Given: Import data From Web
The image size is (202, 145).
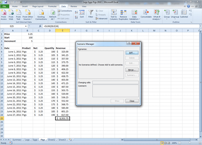Looking at the screenshot, I should point(11,15).
